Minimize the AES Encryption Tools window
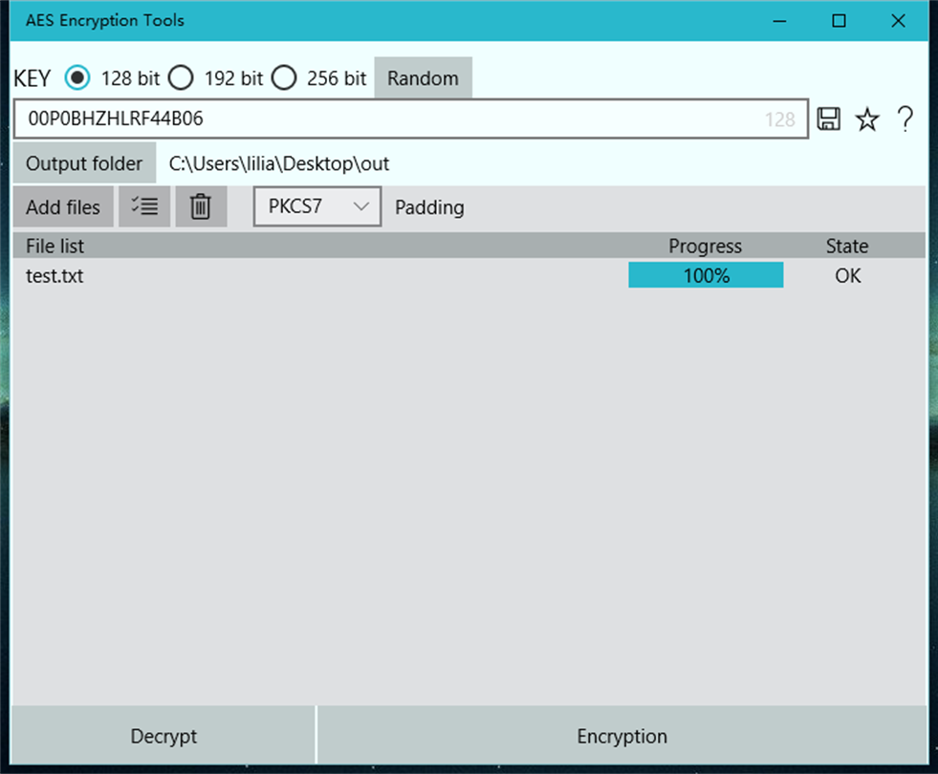The image size is (938, 774). 779,21
